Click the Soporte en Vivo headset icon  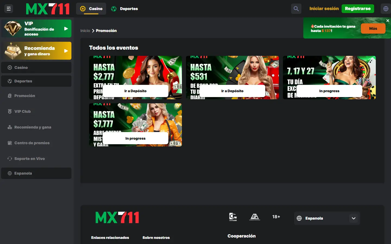pyautogui.click(x=10, y=159)
